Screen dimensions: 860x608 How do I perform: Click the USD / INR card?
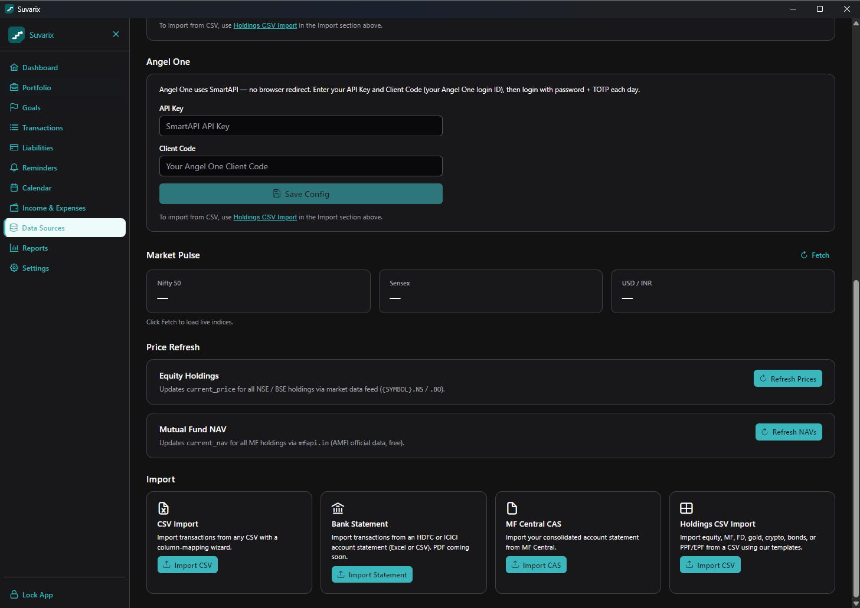click(723, 291)
